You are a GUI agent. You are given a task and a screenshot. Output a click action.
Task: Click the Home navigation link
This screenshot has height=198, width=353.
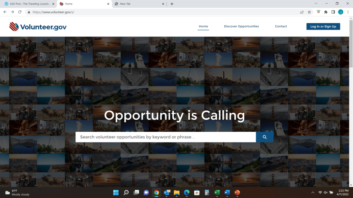pos(203,26)
